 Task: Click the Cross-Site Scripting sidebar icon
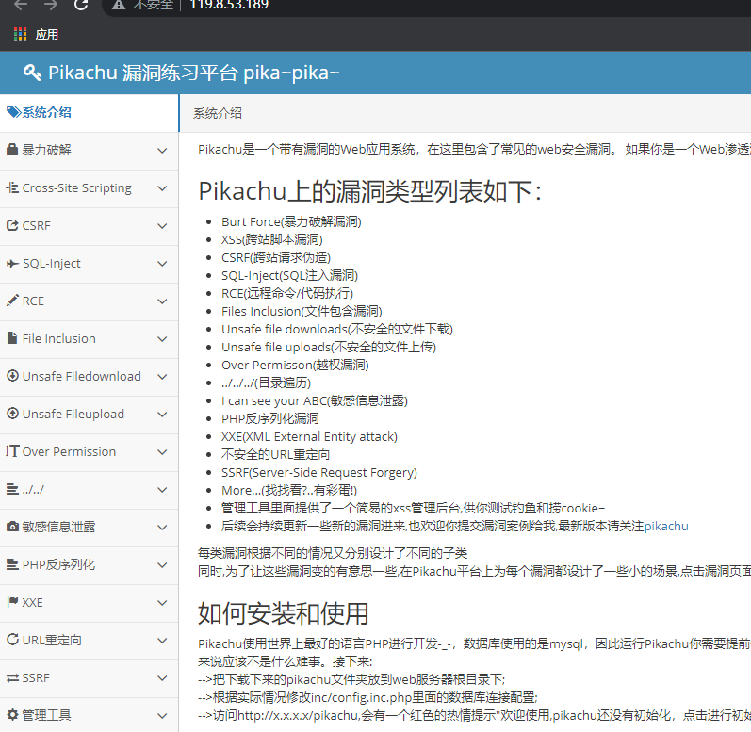(x=12, y=187)
